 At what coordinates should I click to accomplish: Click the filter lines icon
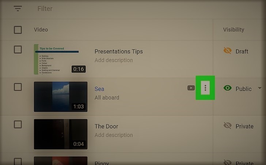point(18,8)
